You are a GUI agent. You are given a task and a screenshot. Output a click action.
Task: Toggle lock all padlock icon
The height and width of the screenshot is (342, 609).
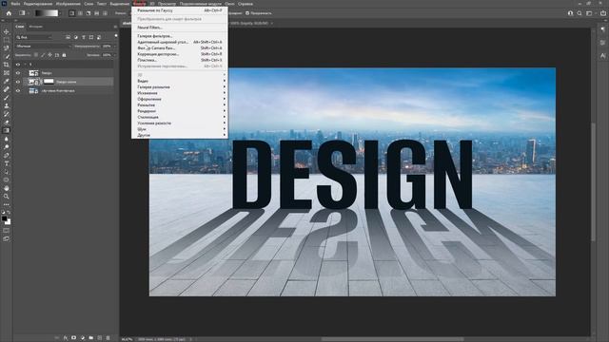coord(65,55)
